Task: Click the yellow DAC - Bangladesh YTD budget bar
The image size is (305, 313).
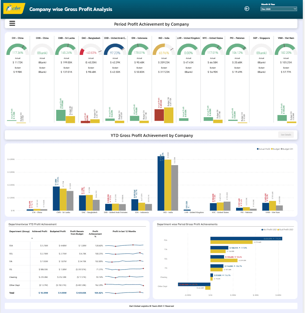Action: pos(89,202)
